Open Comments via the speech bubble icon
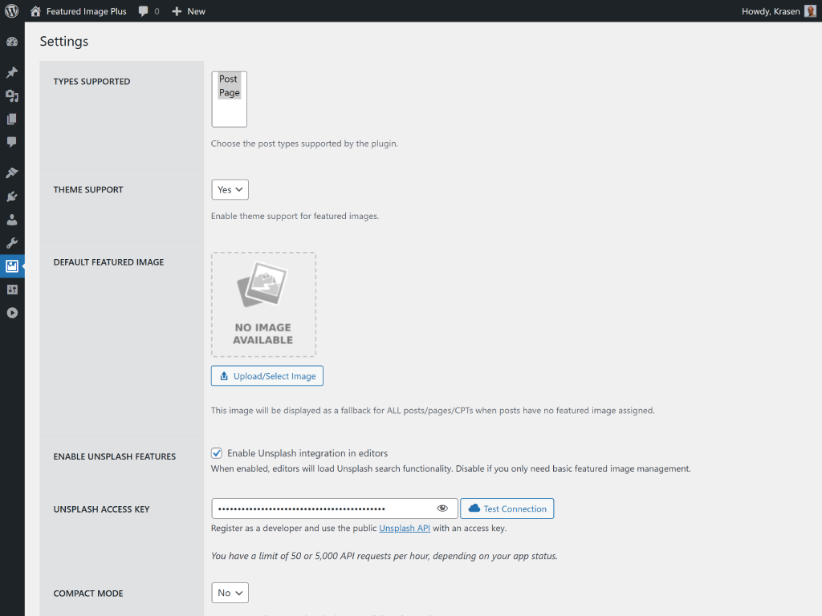 coord(12,142)
